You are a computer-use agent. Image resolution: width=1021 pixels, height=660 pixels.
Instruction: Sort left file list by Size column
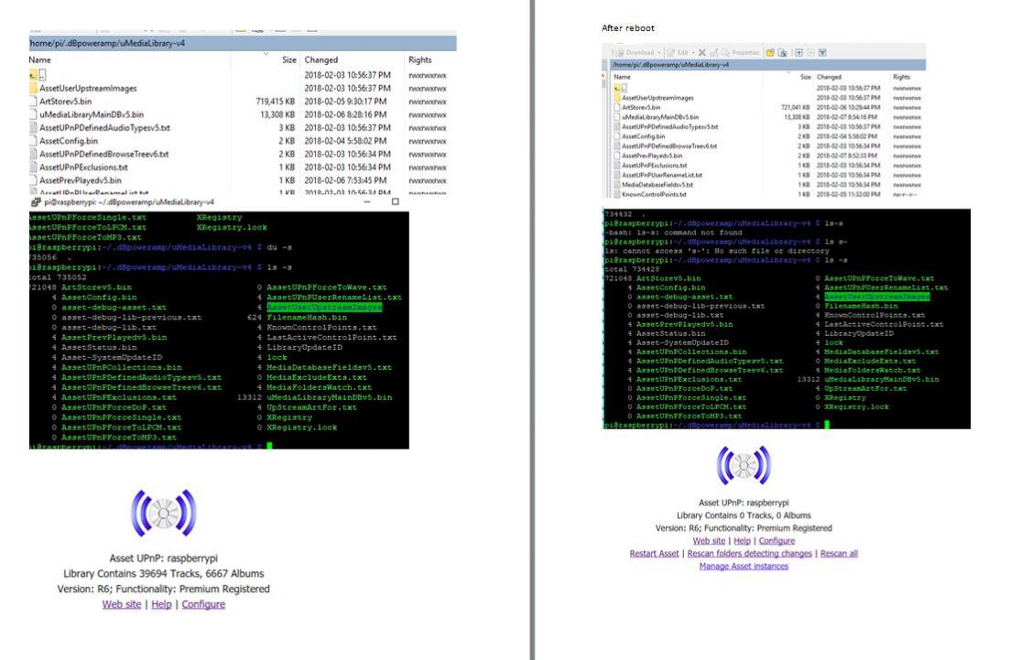288,60
